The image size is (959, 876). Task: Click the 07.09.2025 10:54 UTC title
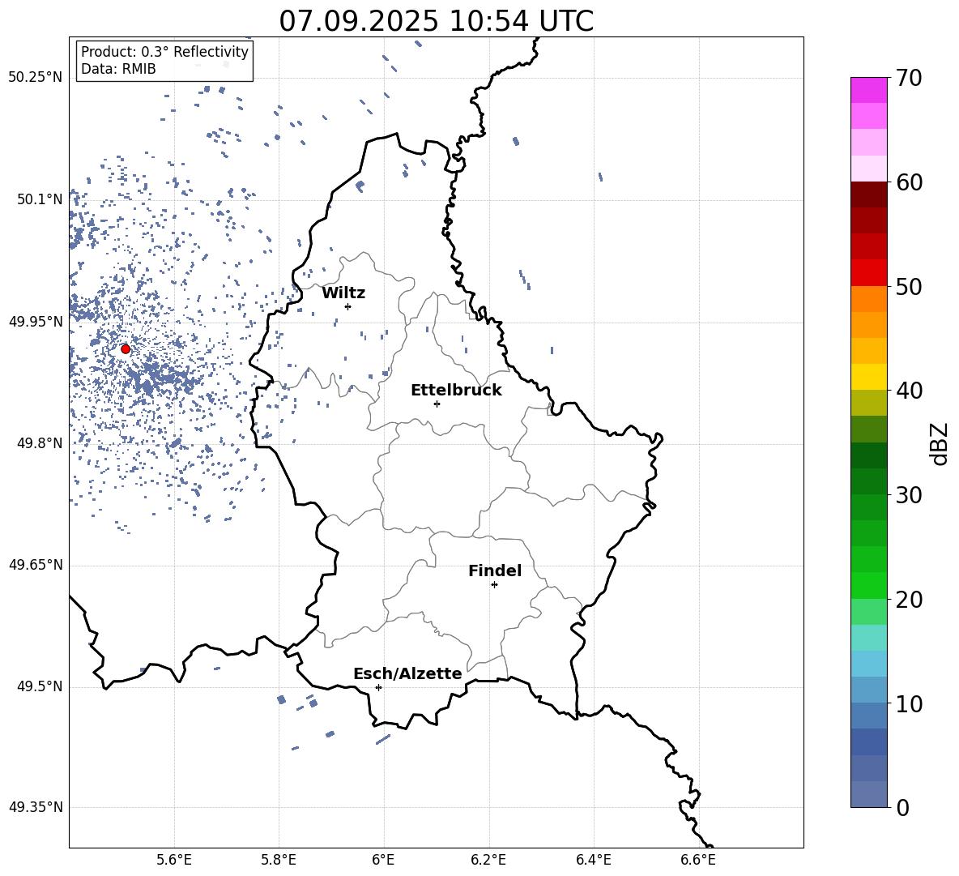click(436, 21)
